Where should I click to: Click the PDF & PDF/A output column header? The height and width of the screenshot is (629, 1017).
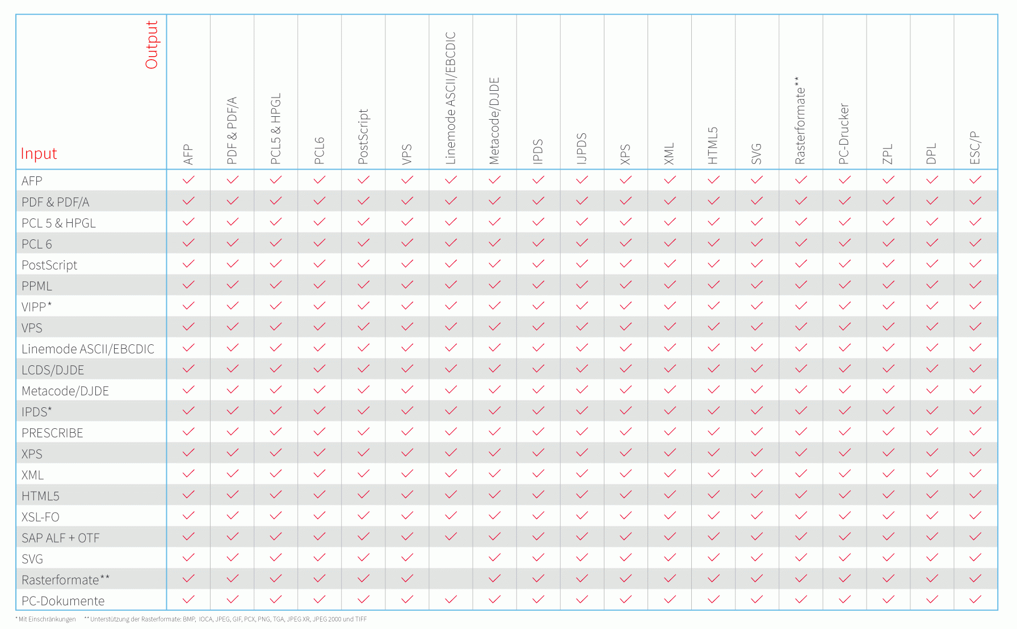tap(232, 130)
